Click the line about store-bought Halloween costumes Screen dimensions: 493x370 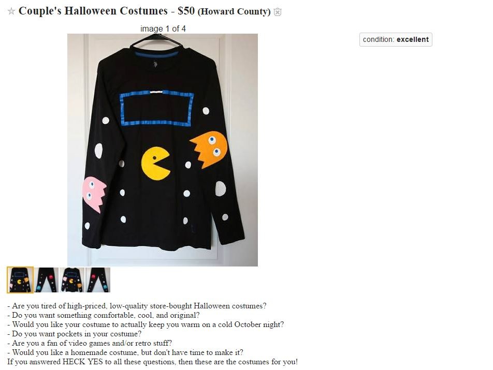point(137,306)
